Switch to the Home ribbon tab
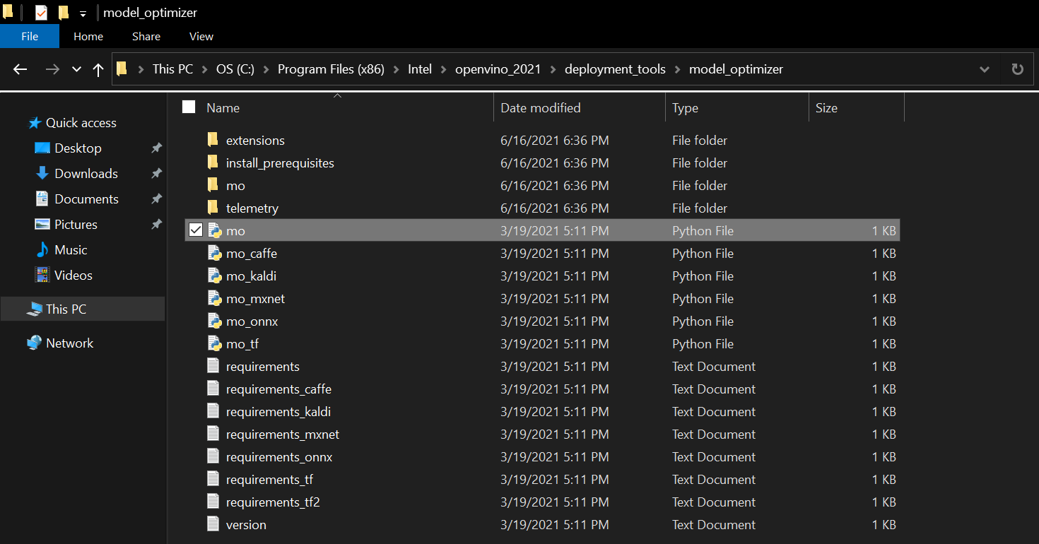The height and width of the screenshot is (544, 1039). pos(88,37)
